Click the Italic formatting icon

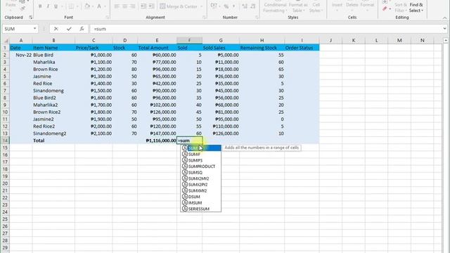48,6
